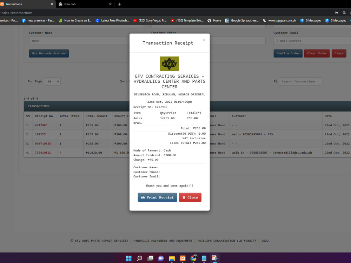
Task: Click the Use Barcode Scanner button
Action: [49, 53]
